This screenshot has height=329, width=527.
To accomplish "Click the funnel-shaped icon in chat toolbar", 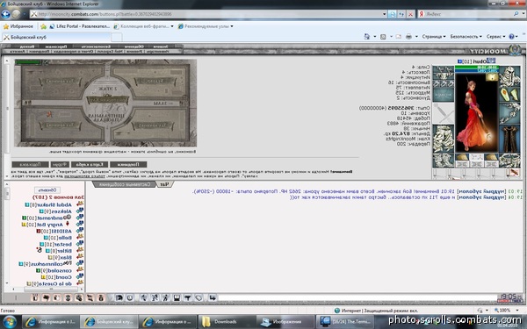I will pyautogui.click(x=188, y=297).
